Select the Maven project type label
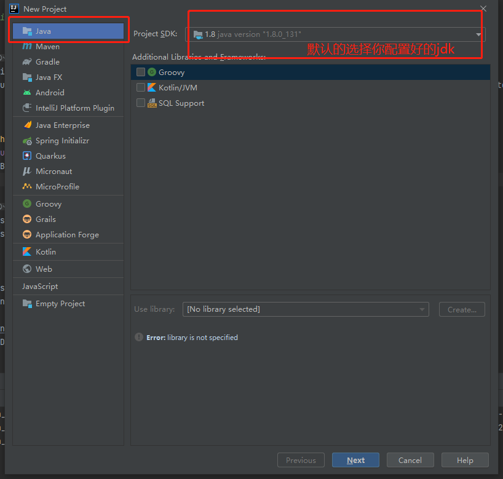This screenshot has height=479, width=503. pos(47,47)
